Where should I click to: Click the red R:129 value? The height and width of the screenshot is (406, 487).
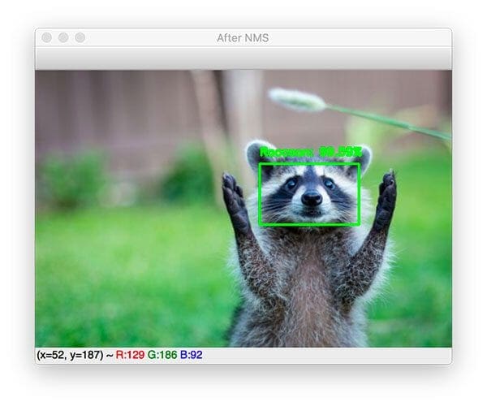click(130, 355)
